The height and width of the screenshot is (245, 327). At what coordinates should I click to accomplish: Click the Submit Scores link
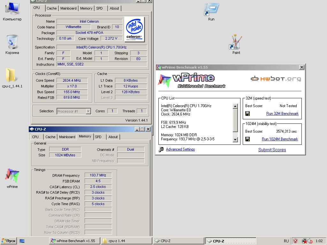point(272,150)
